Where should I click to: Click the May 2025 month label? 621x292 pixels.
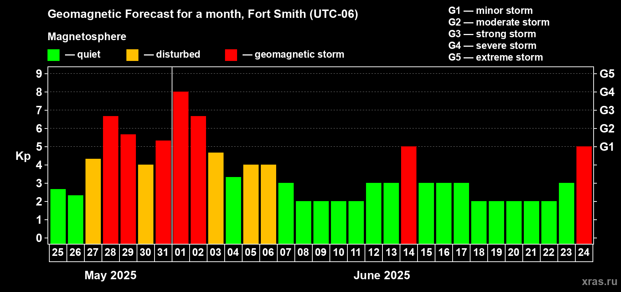click(x=110, y=275)
